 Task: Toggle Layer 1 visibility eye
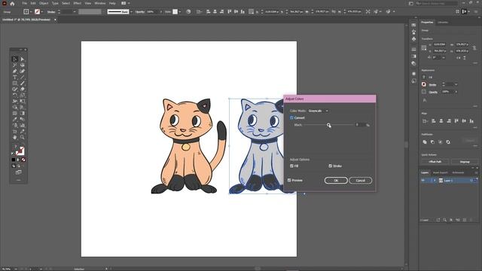click(x=423, y=181)
